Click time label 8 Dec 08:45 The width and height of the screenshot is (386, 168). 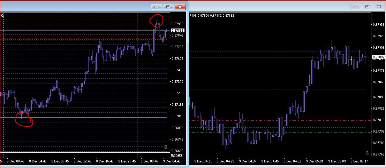coord(60,162)
